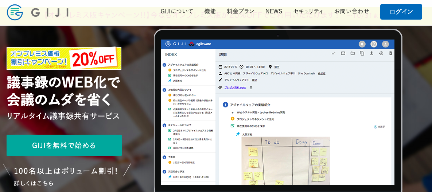Image resolution: width=432 pixels, height=192 pixels.
Task: Click the history clock icon in the 訪問 toolbar
Action: pyautogui.click(x=381, y=53)
